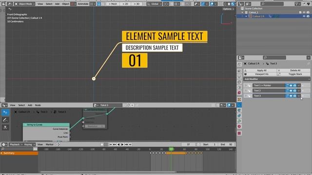This screenshot has width=312, height=175.
Task: Open the node editor Add menu
Action: click(30, 105)
